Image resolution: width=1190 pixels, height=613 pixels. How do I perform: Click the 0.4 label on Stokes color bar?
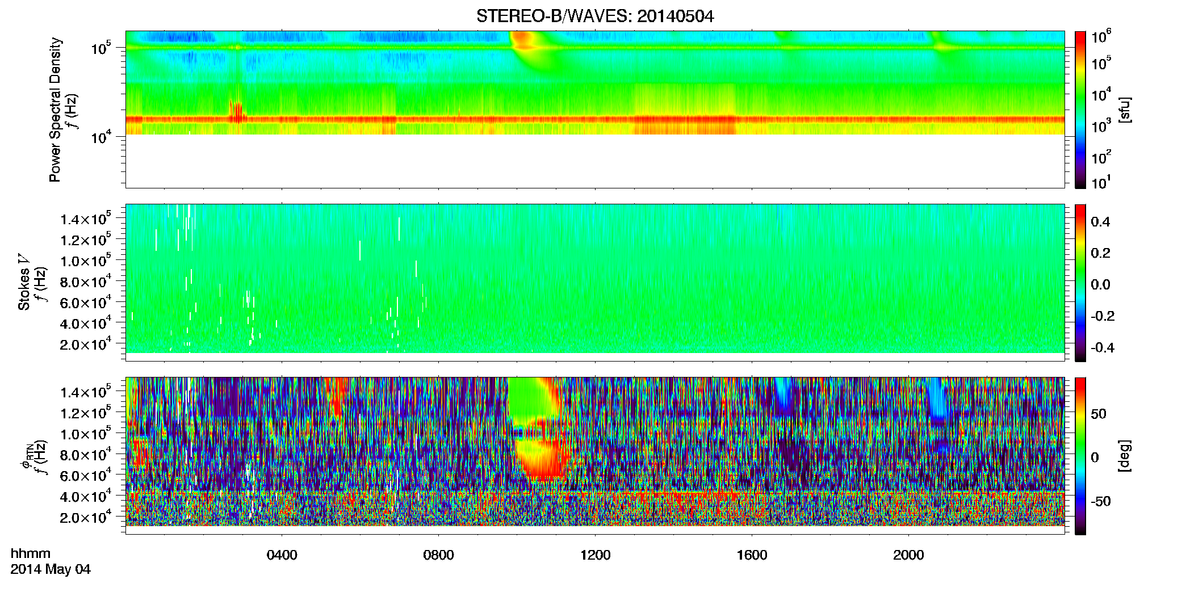click(x=1100, y=222)
